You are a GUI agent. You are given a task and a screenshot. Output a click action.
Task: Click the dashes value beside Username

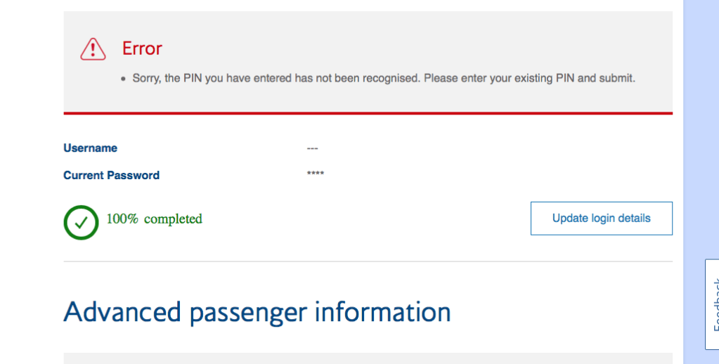click(313, 148)
